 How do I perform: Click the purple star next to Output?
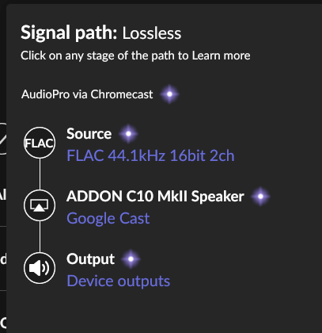(131, 259)
